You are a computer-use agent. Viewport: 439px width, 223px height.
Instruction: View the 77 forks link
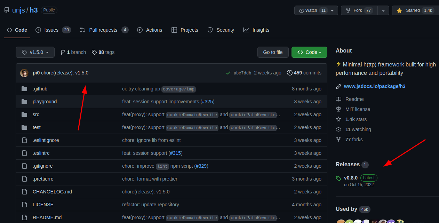[354, 140]
